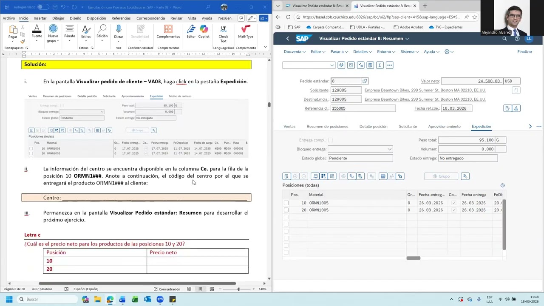Screen dimensions: 544x306
Task: Go back in browser navigation
Action: click(278, 17)
